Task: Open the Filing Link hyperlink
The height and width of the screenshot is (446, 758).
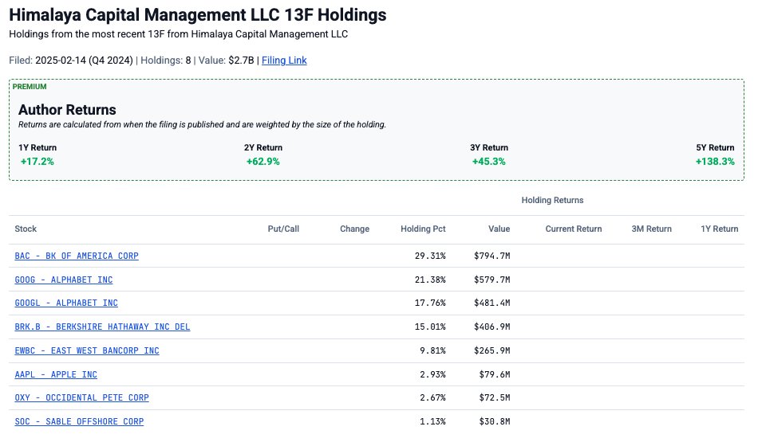Action: [x=284, y=61]
